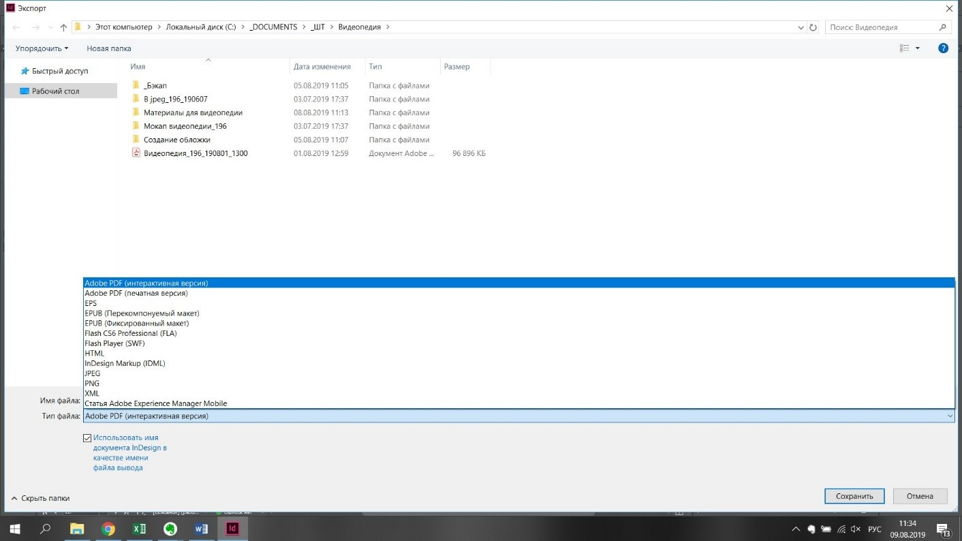This screenshot has width=962, height=541.
Task: Click the Создание обложки folder icon
Action: point(136,140)
